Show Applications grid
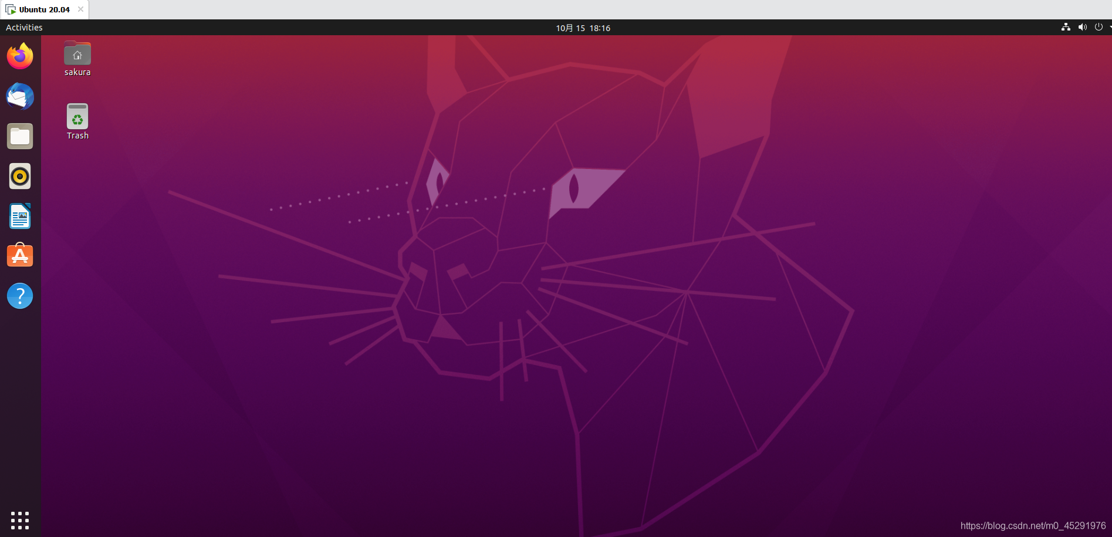Viewport: 1112px width, 537px height. [20, 520]
